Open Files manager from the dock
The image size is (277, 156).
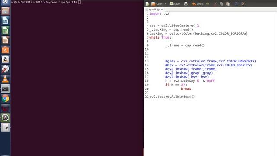[5, 11]
